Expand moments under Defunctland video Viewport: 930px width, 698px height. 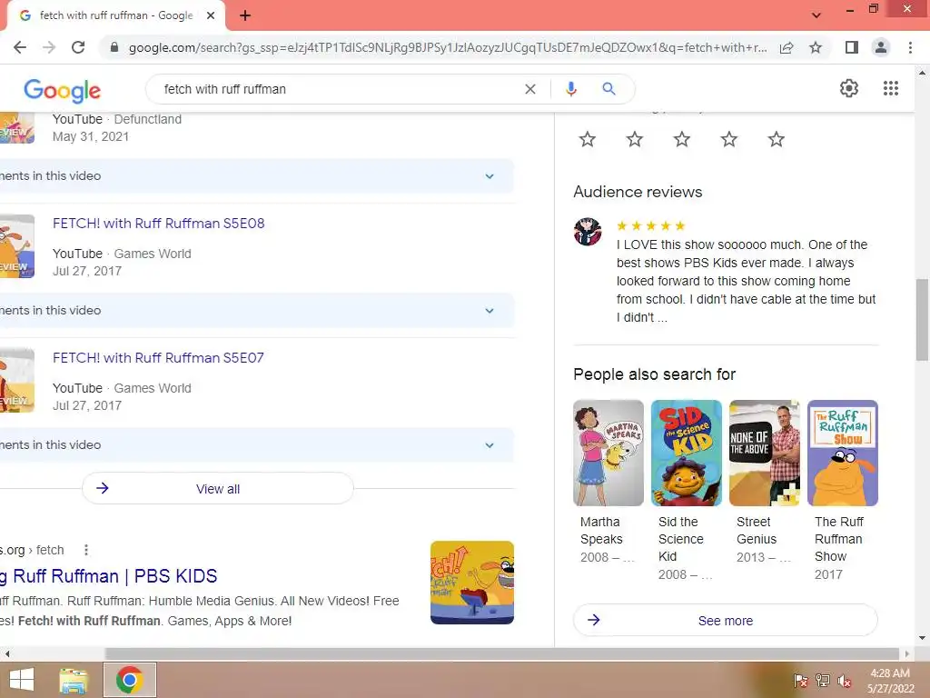(255, 175)
